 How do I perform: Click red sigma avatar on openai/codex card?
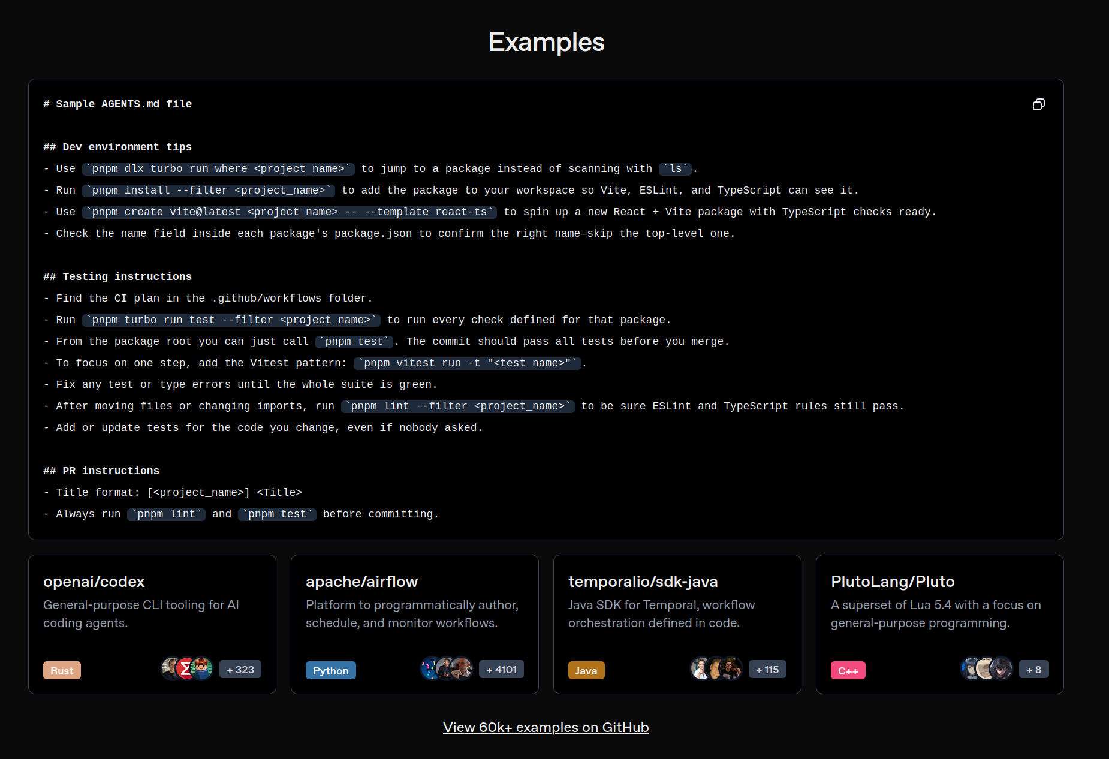click(x=186, y=668)
